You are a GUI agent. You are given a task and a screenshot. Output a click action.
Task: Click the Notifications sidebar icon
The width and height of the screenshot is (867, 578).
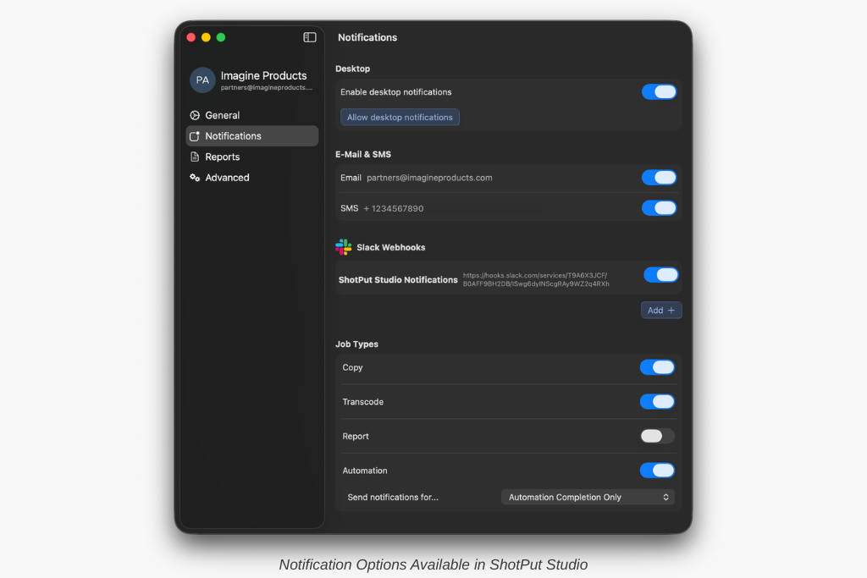pos(195,136)
